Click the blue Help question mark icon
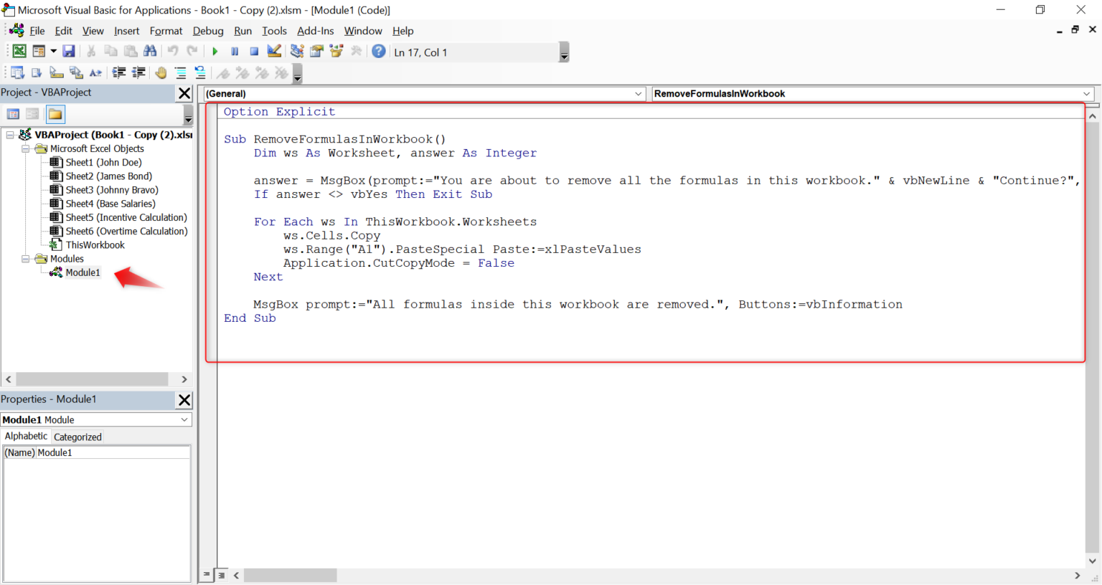 point(379,52)
